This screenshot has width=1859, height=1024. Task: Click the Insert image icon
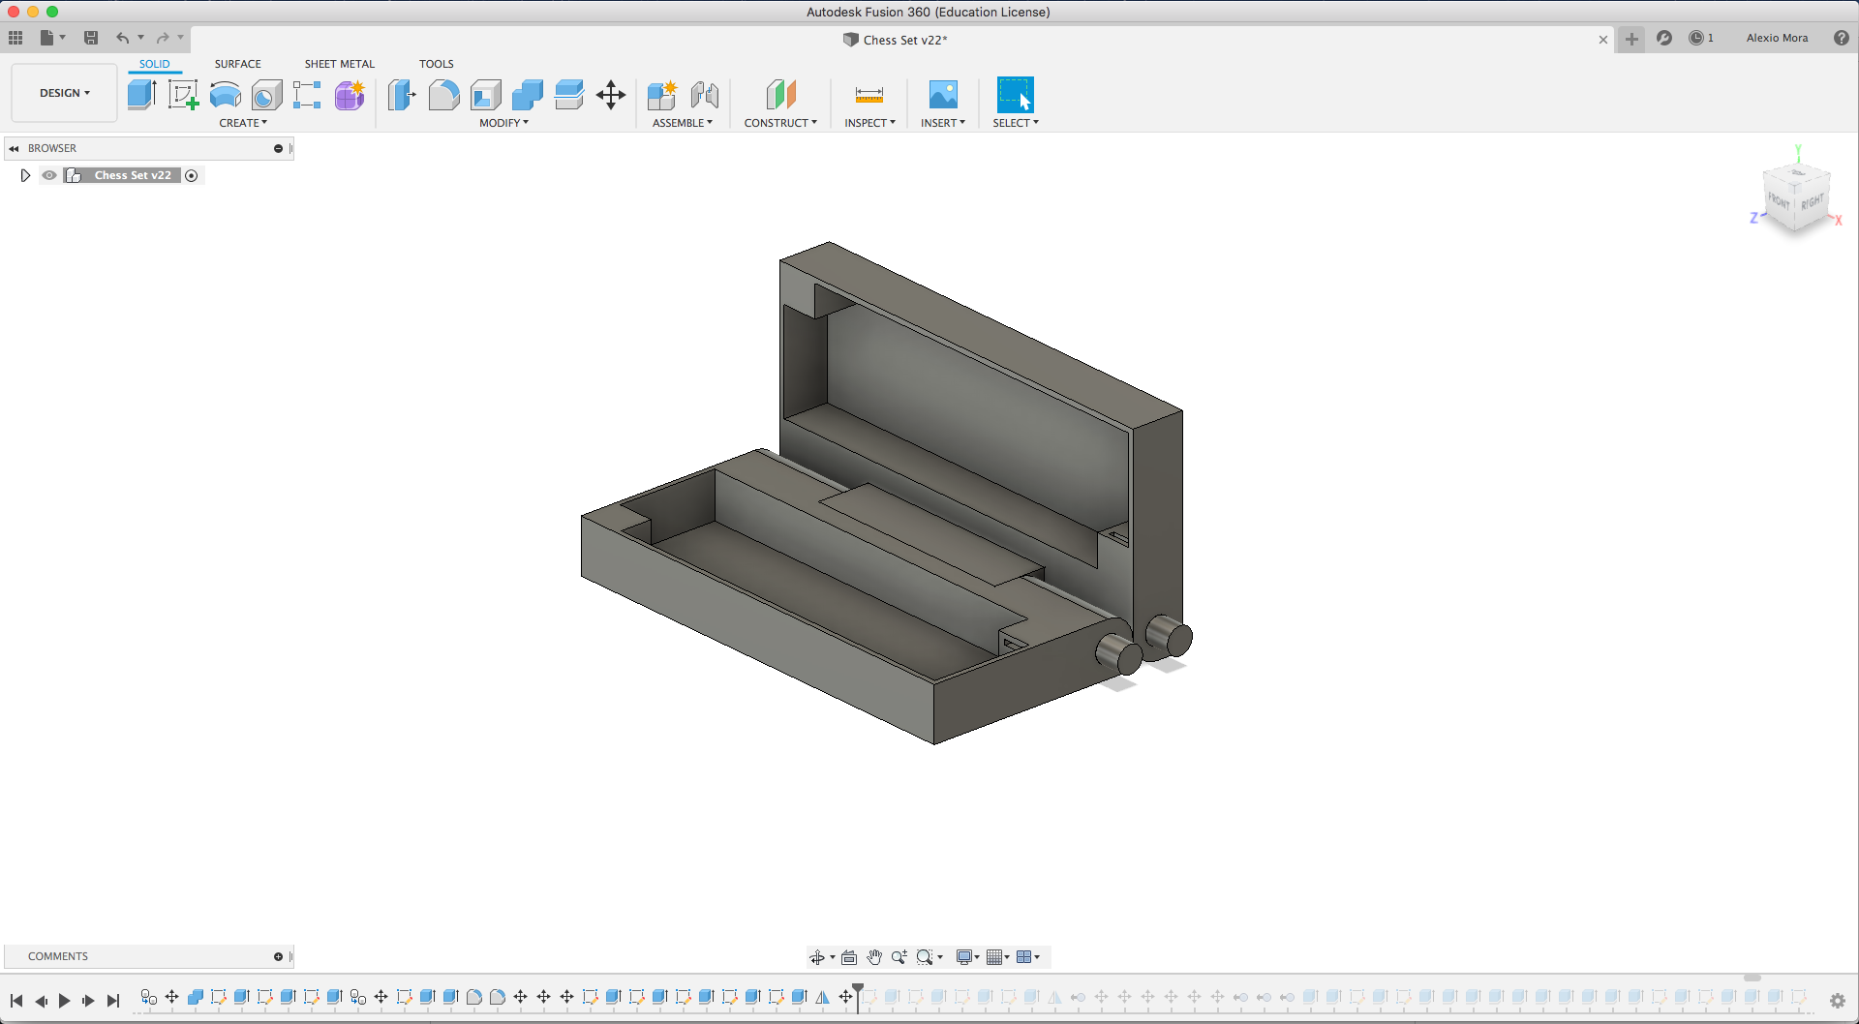tap(943, 95)
